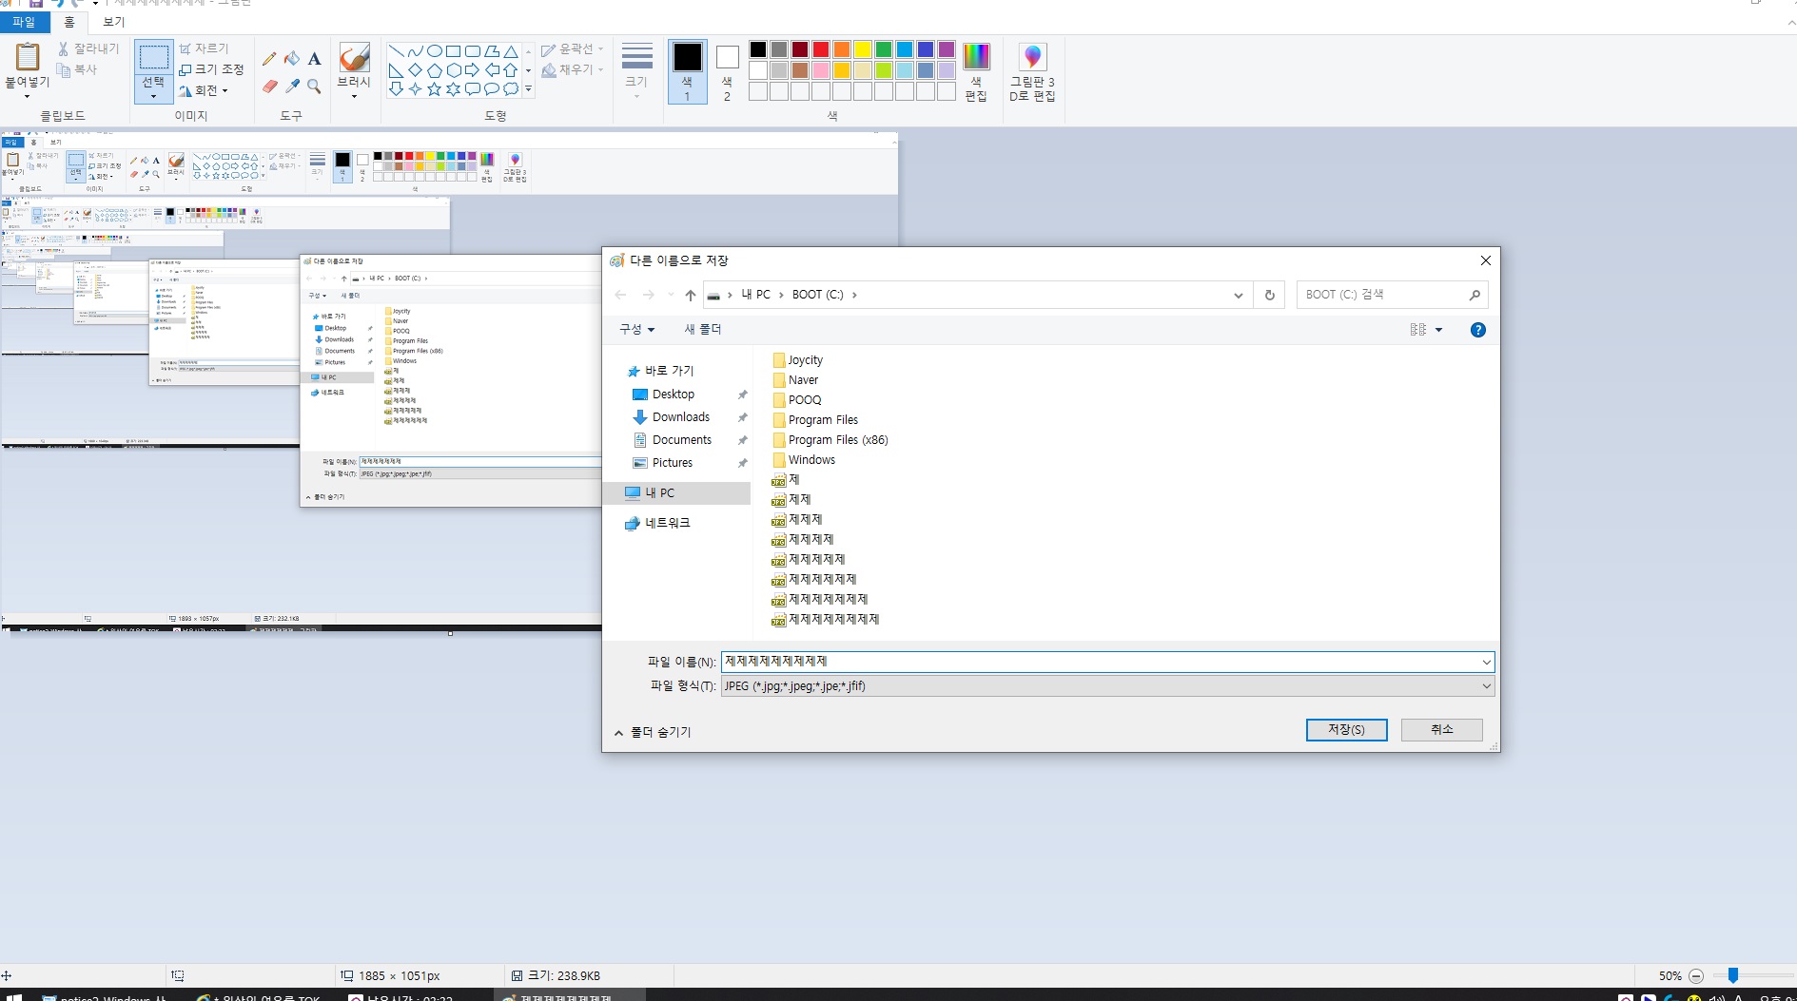The height and width of the screenshot is (1001, 1797).
Task: Expand the Fill (채우기) dropdown
Action: tap(573, 69)
